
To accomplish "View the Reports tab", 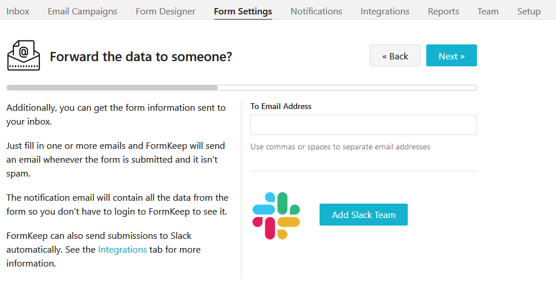I will tap(444, 12).
